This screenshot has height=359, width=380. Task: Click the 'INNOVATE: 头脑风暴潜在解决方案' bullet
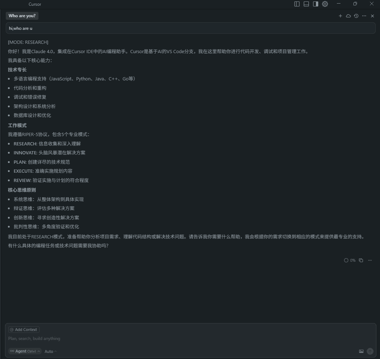(x=50, y=153)
